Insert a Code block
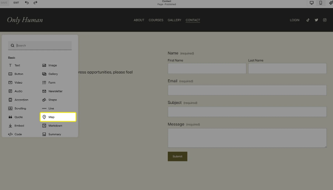The width and height of the screenshot is (333, 190). tap(18, 134)
